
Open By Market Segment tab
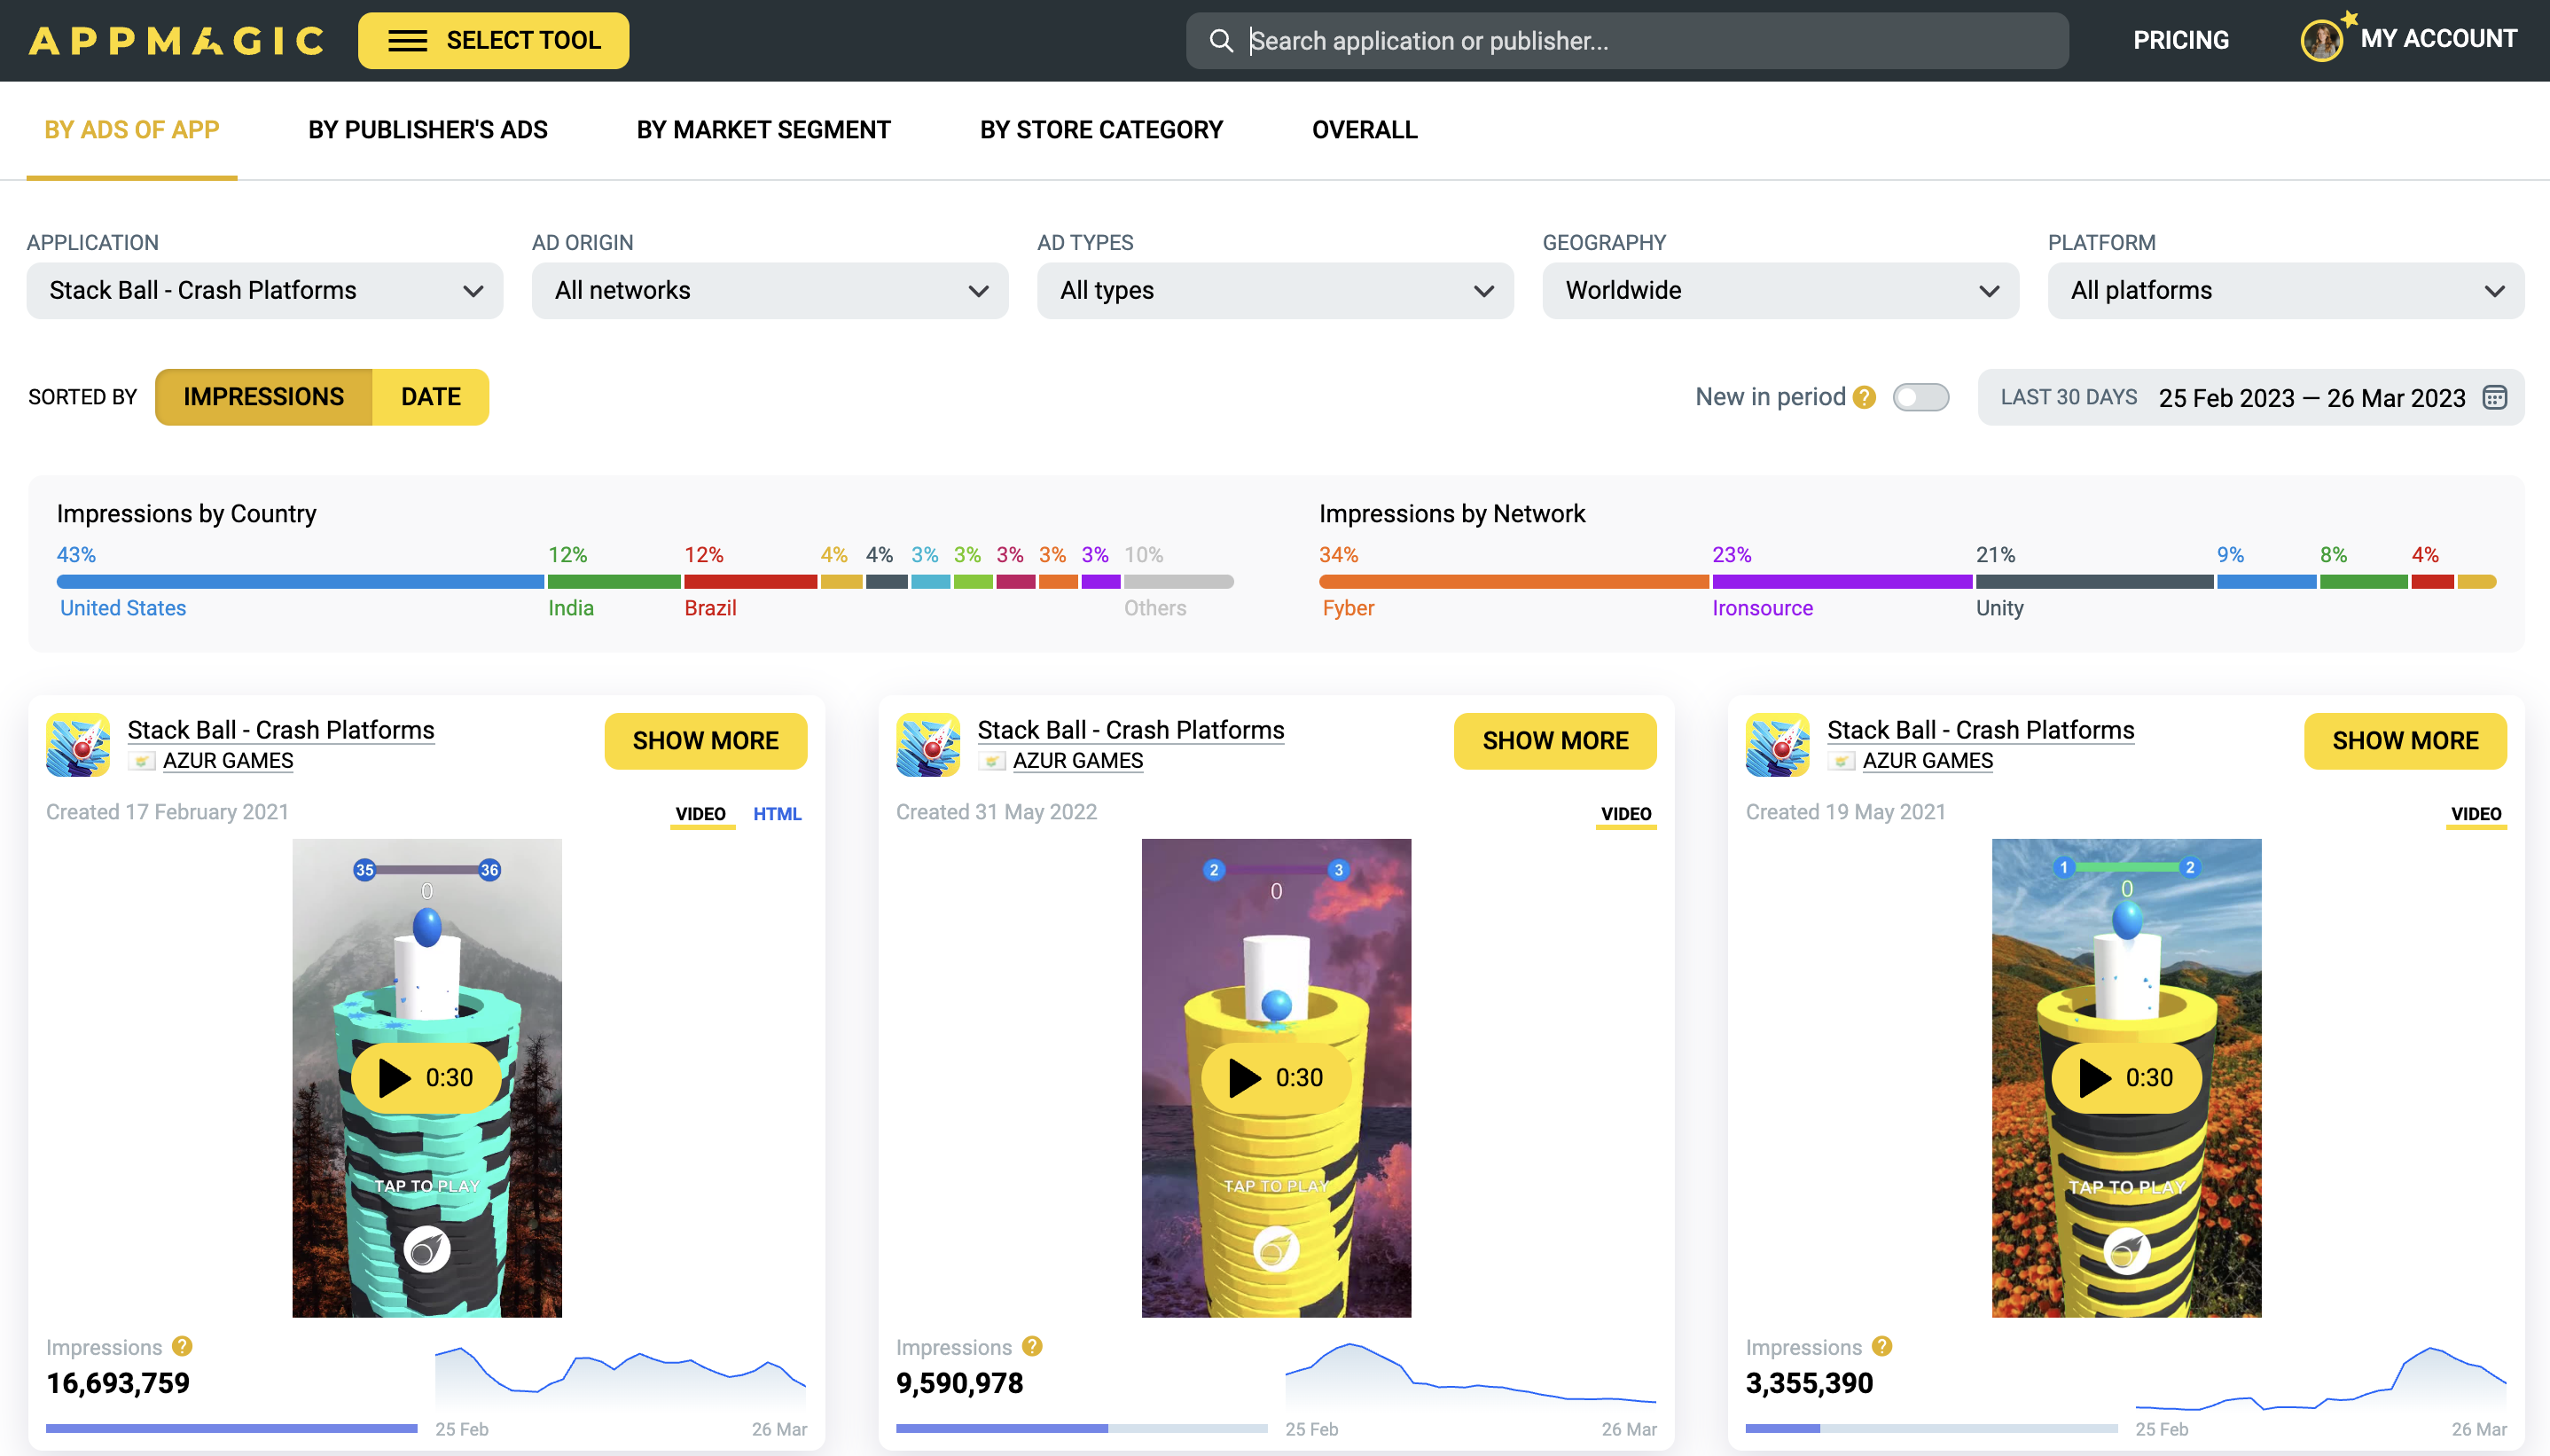763,130
